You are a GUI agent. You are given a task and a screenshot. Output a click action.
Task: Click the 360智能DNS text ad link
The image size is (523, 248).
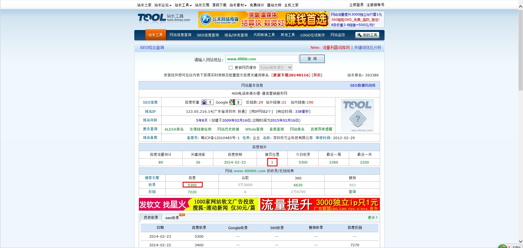pos(355,20)
